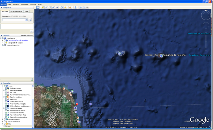This screenshot has height=130, width=213.
Task: Uncheck the Naufrágios layer checkbox
Action: [x=6, y=99]
